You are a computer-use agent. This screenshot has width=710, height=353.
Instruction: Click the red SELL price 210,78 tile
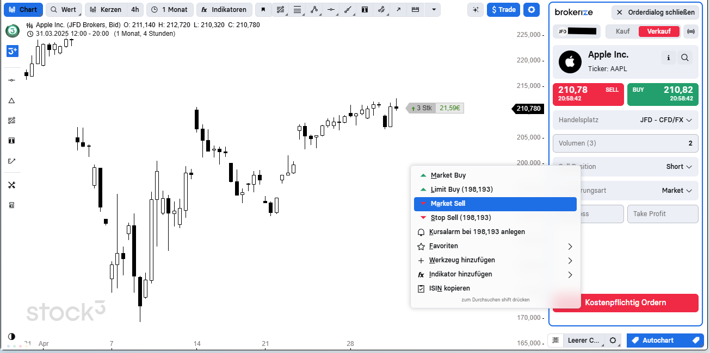click(588, 94)
